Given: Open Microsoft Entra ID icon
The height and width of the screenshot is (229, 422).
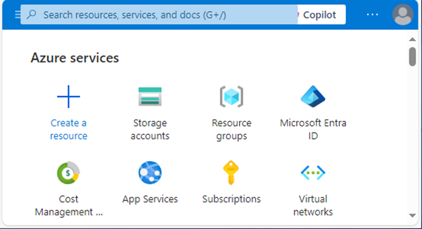Looking at the screenshot, I should (x=313, y=97).
